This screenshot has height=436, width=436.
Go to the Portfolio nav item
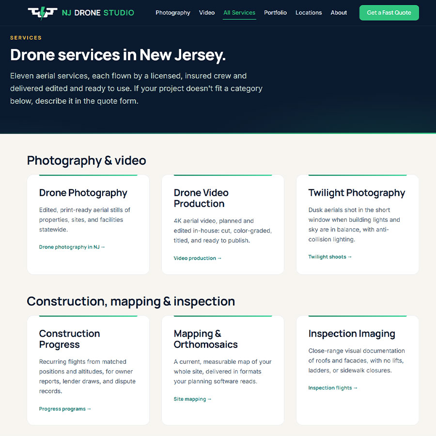[x=275, y=13]
